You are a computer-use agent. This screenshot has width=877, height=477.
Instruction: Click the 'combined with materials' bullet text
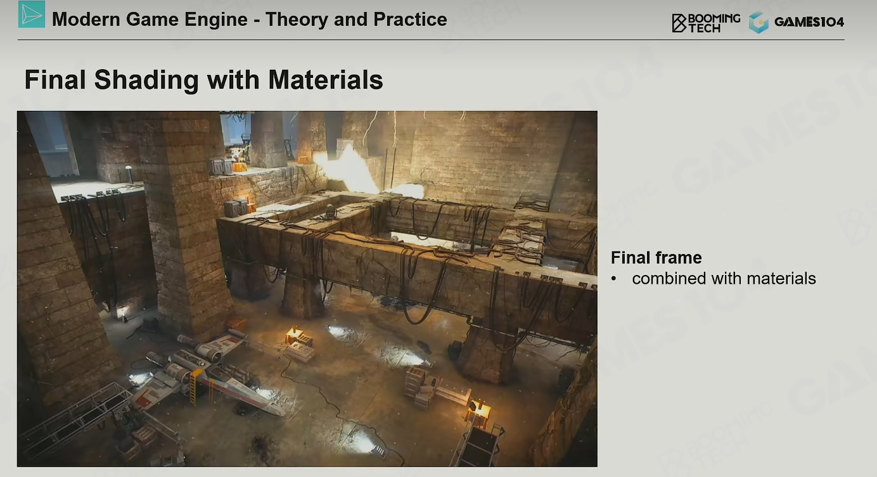724,278
